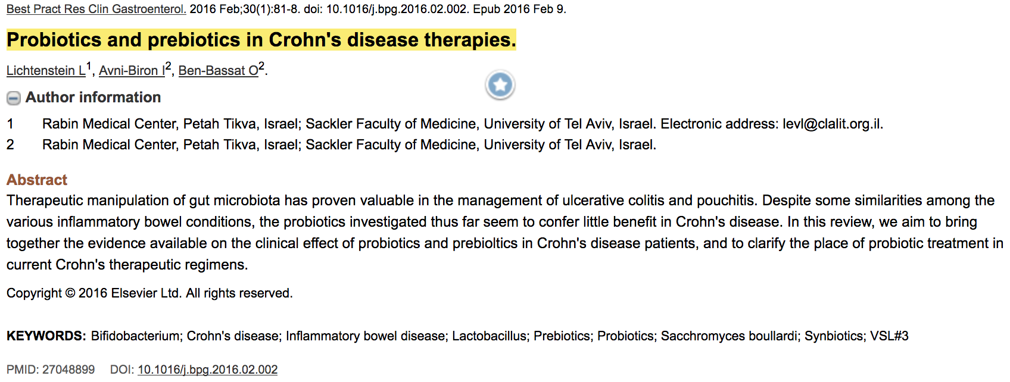Click the Author information heading text

[x=93, y=98]
